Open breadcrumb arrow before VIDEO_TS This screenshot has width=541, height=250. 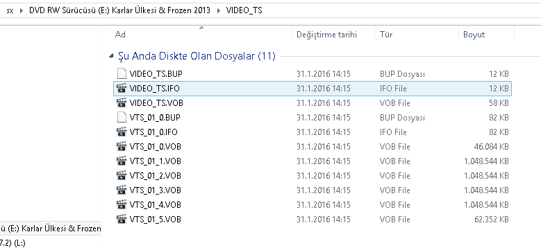(218, 10)
